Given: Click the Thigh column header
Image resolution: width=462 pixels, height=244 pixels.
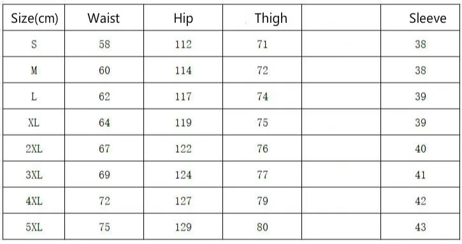Looking at the screenshot, I should pyautogui.click(x=271, y=19).
